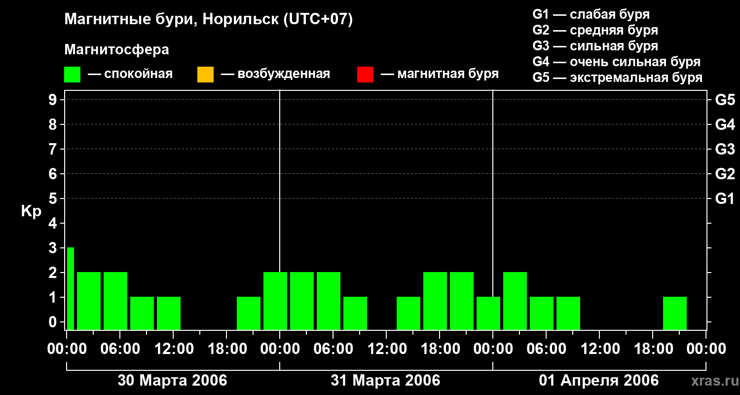Click the green 'спокойная' legend swatch
The height and width of the screenshot is (395, 740).
pos(73,75)
